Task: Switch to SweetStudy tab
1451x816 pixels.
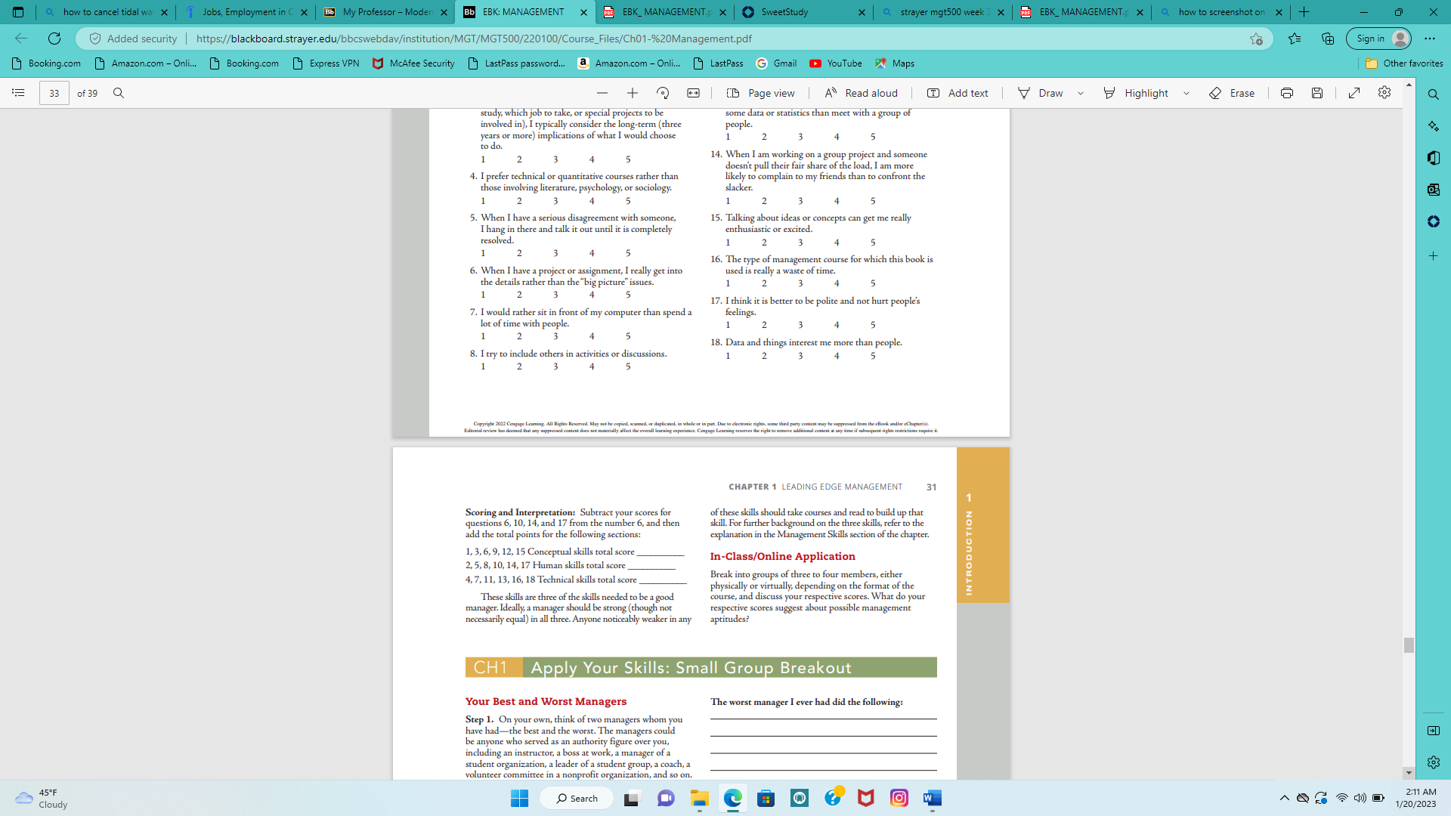Action: pyautogui.click(x=803, y=12)
